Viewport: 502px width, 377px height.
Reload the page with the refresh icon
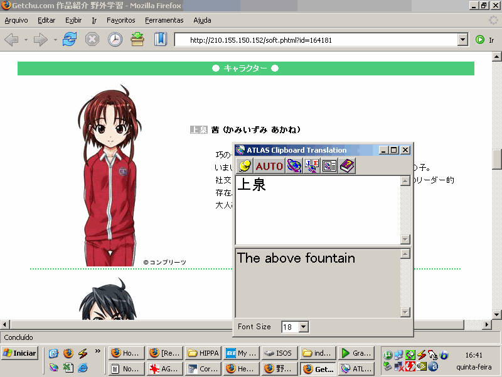click(70, 40)
